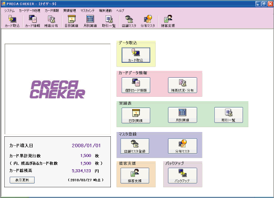Click the バックアップ button

[x=182, y=176]
